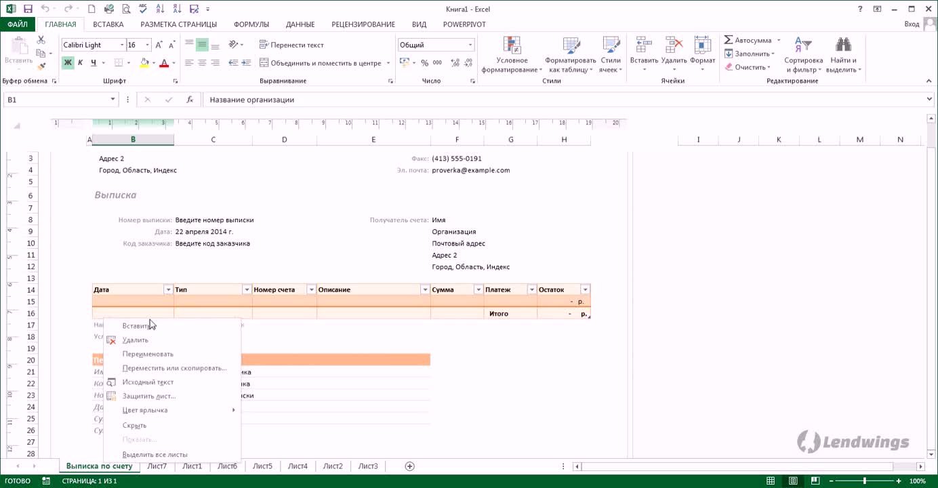The width and height of the screenshot is (938, 488).
Task: Apply percent style to the cell
Action: tap(425, 63)
